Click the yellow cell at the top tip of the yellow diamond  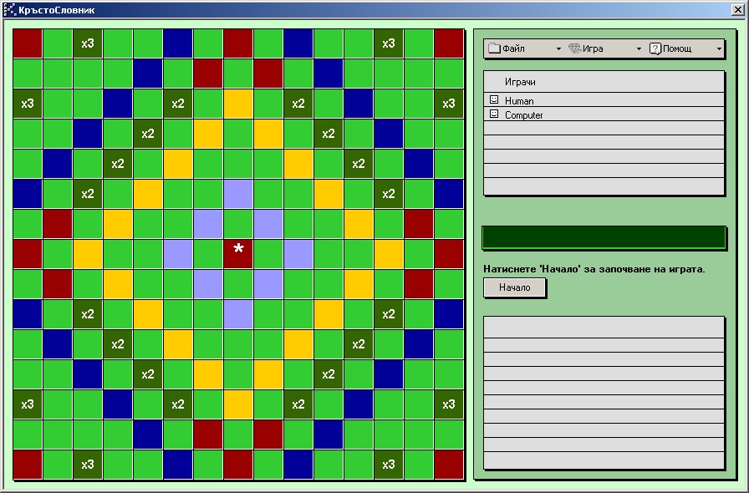click(238, 103)
